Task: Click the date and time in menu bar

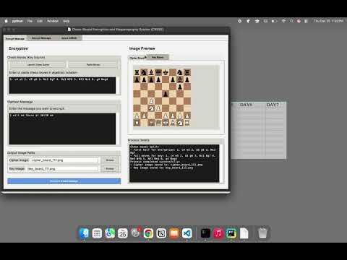Action: click(x=328, y=21)
